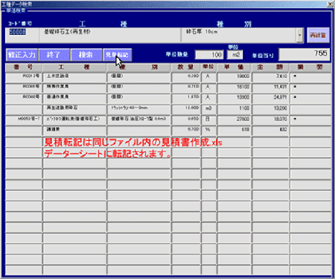This screenshot has height=279, width=335.
Task: Click the 工種 field with 基礎砕石工(再生材)
Action: tap(109, 35)
